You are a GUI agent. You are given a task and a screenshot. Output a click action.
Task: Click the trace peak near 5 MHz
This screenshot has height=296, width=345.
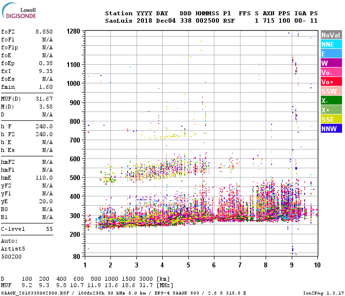point(185,206)
